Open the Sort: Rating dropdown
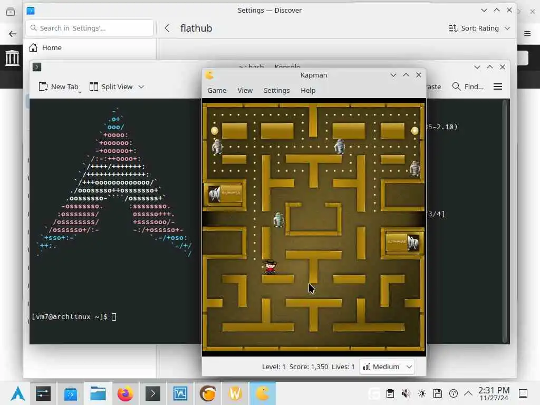The height and width of the screenshot is (405, 540). 479,28
